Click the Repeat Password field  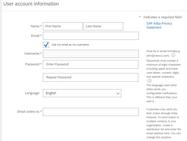[x=91, y=77]
